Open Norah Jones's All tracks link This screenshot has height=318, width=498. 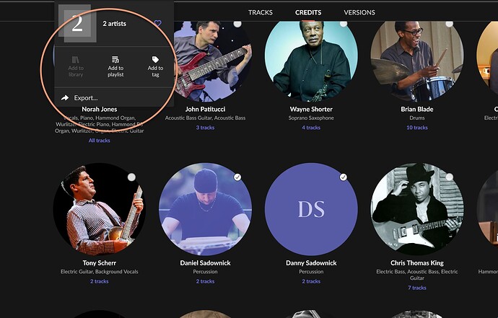click(100, 141)
